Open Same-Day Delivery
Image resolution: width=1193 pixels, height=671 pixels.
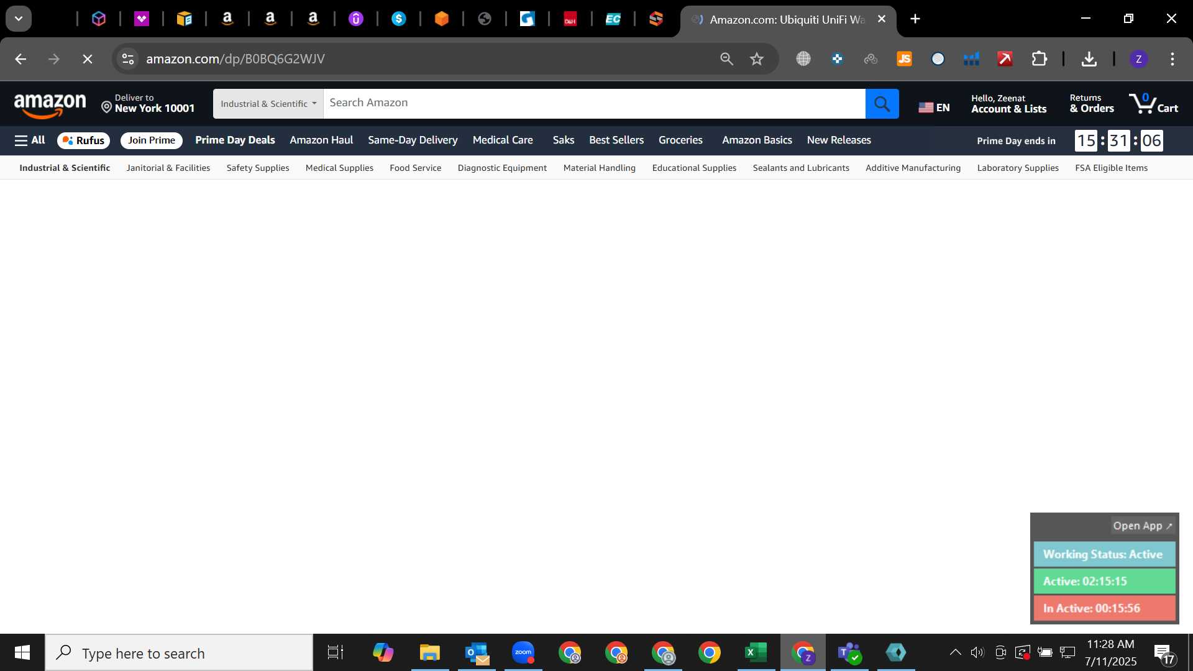pyautogui.click(x=413, y=140)
